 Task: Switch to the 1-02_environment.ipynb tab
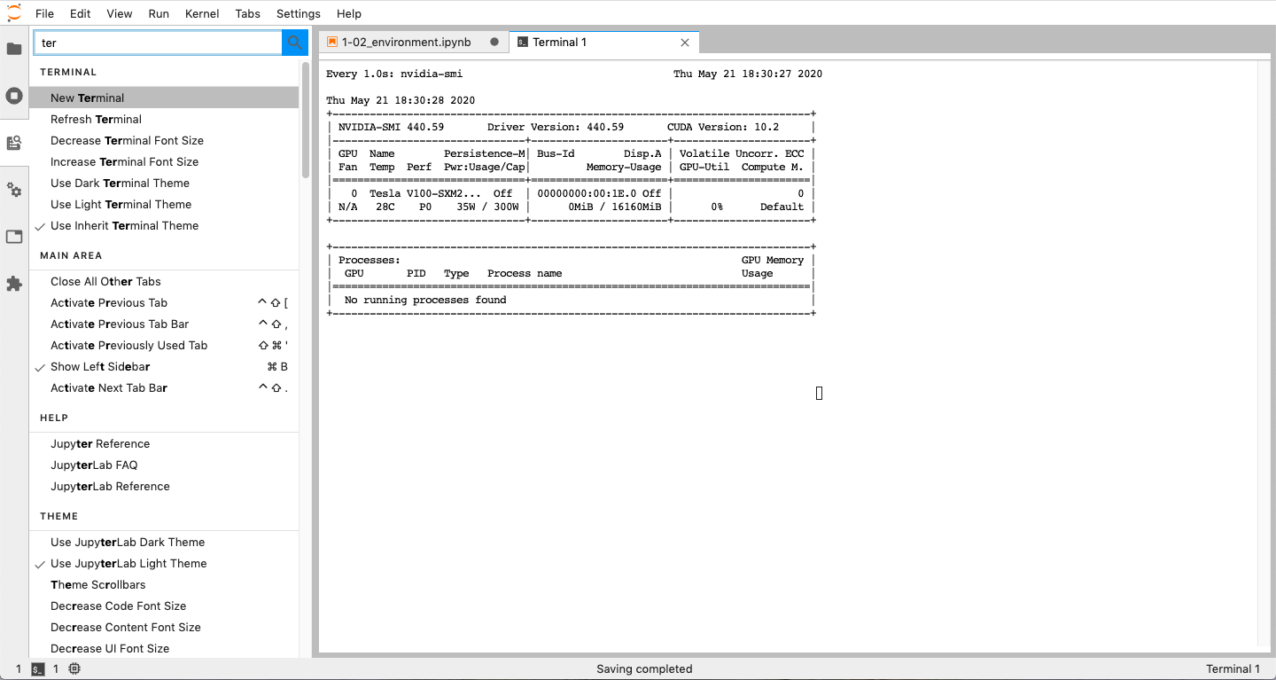[406, 43]
